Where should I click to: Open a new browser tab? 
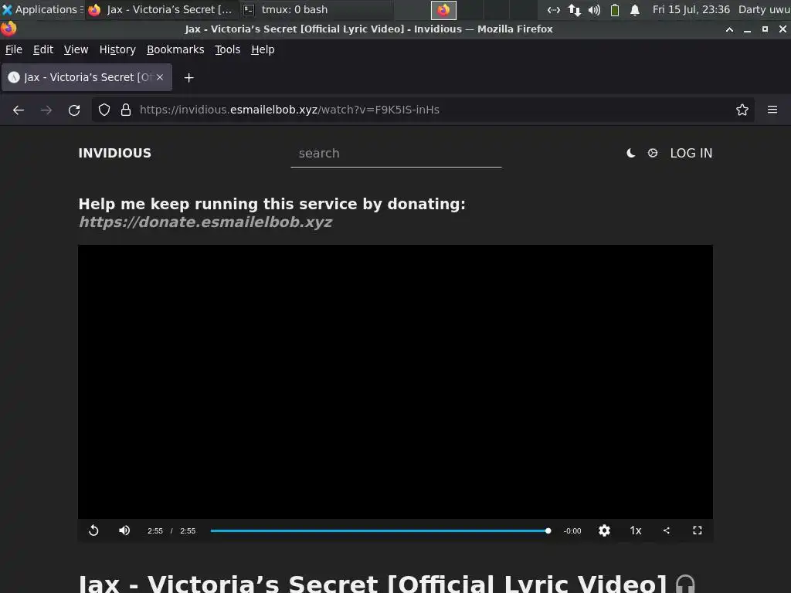pos(188,78)
